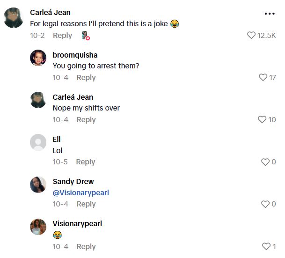Click the Sandy Drew username
This screenshot has width=285, height=258.
click(x=73, y=182)
